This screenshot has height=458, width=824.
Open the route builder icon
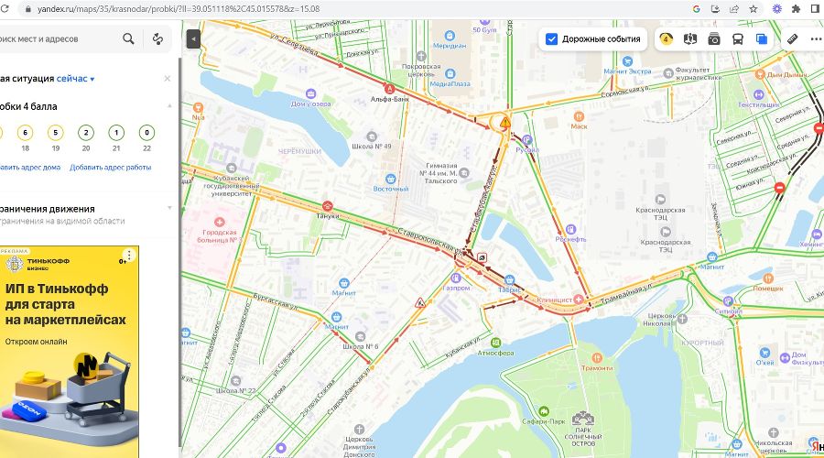point(157,38)
